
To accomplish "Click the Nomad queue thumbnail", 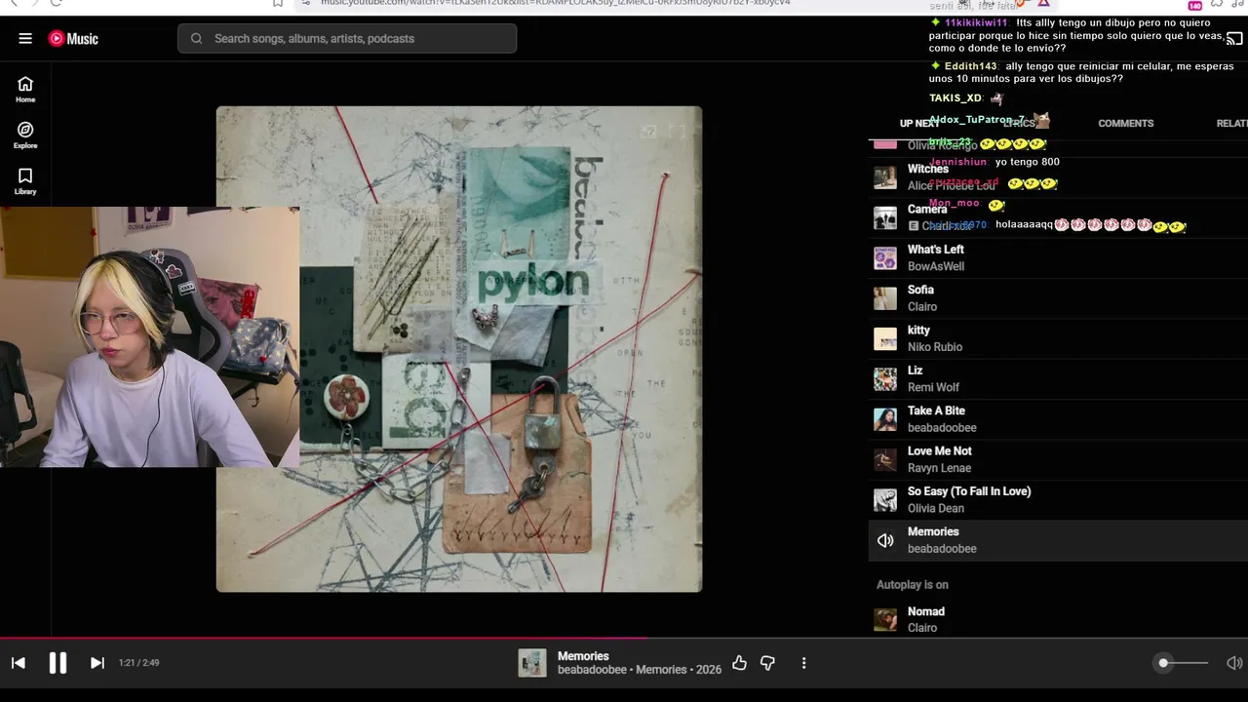I will [x=885, y=620].
